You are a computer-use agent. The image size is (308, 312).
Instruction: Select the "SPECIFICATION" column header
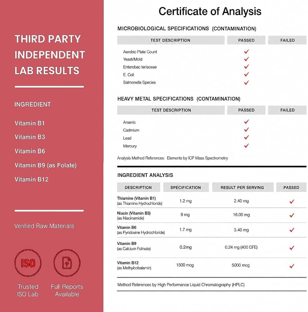point(186,187)
